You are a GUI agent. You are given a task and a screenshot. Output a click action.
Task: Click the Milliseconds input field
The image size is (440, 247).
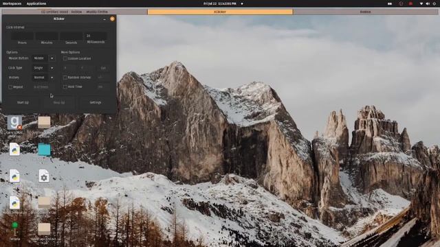pos(96,36)
